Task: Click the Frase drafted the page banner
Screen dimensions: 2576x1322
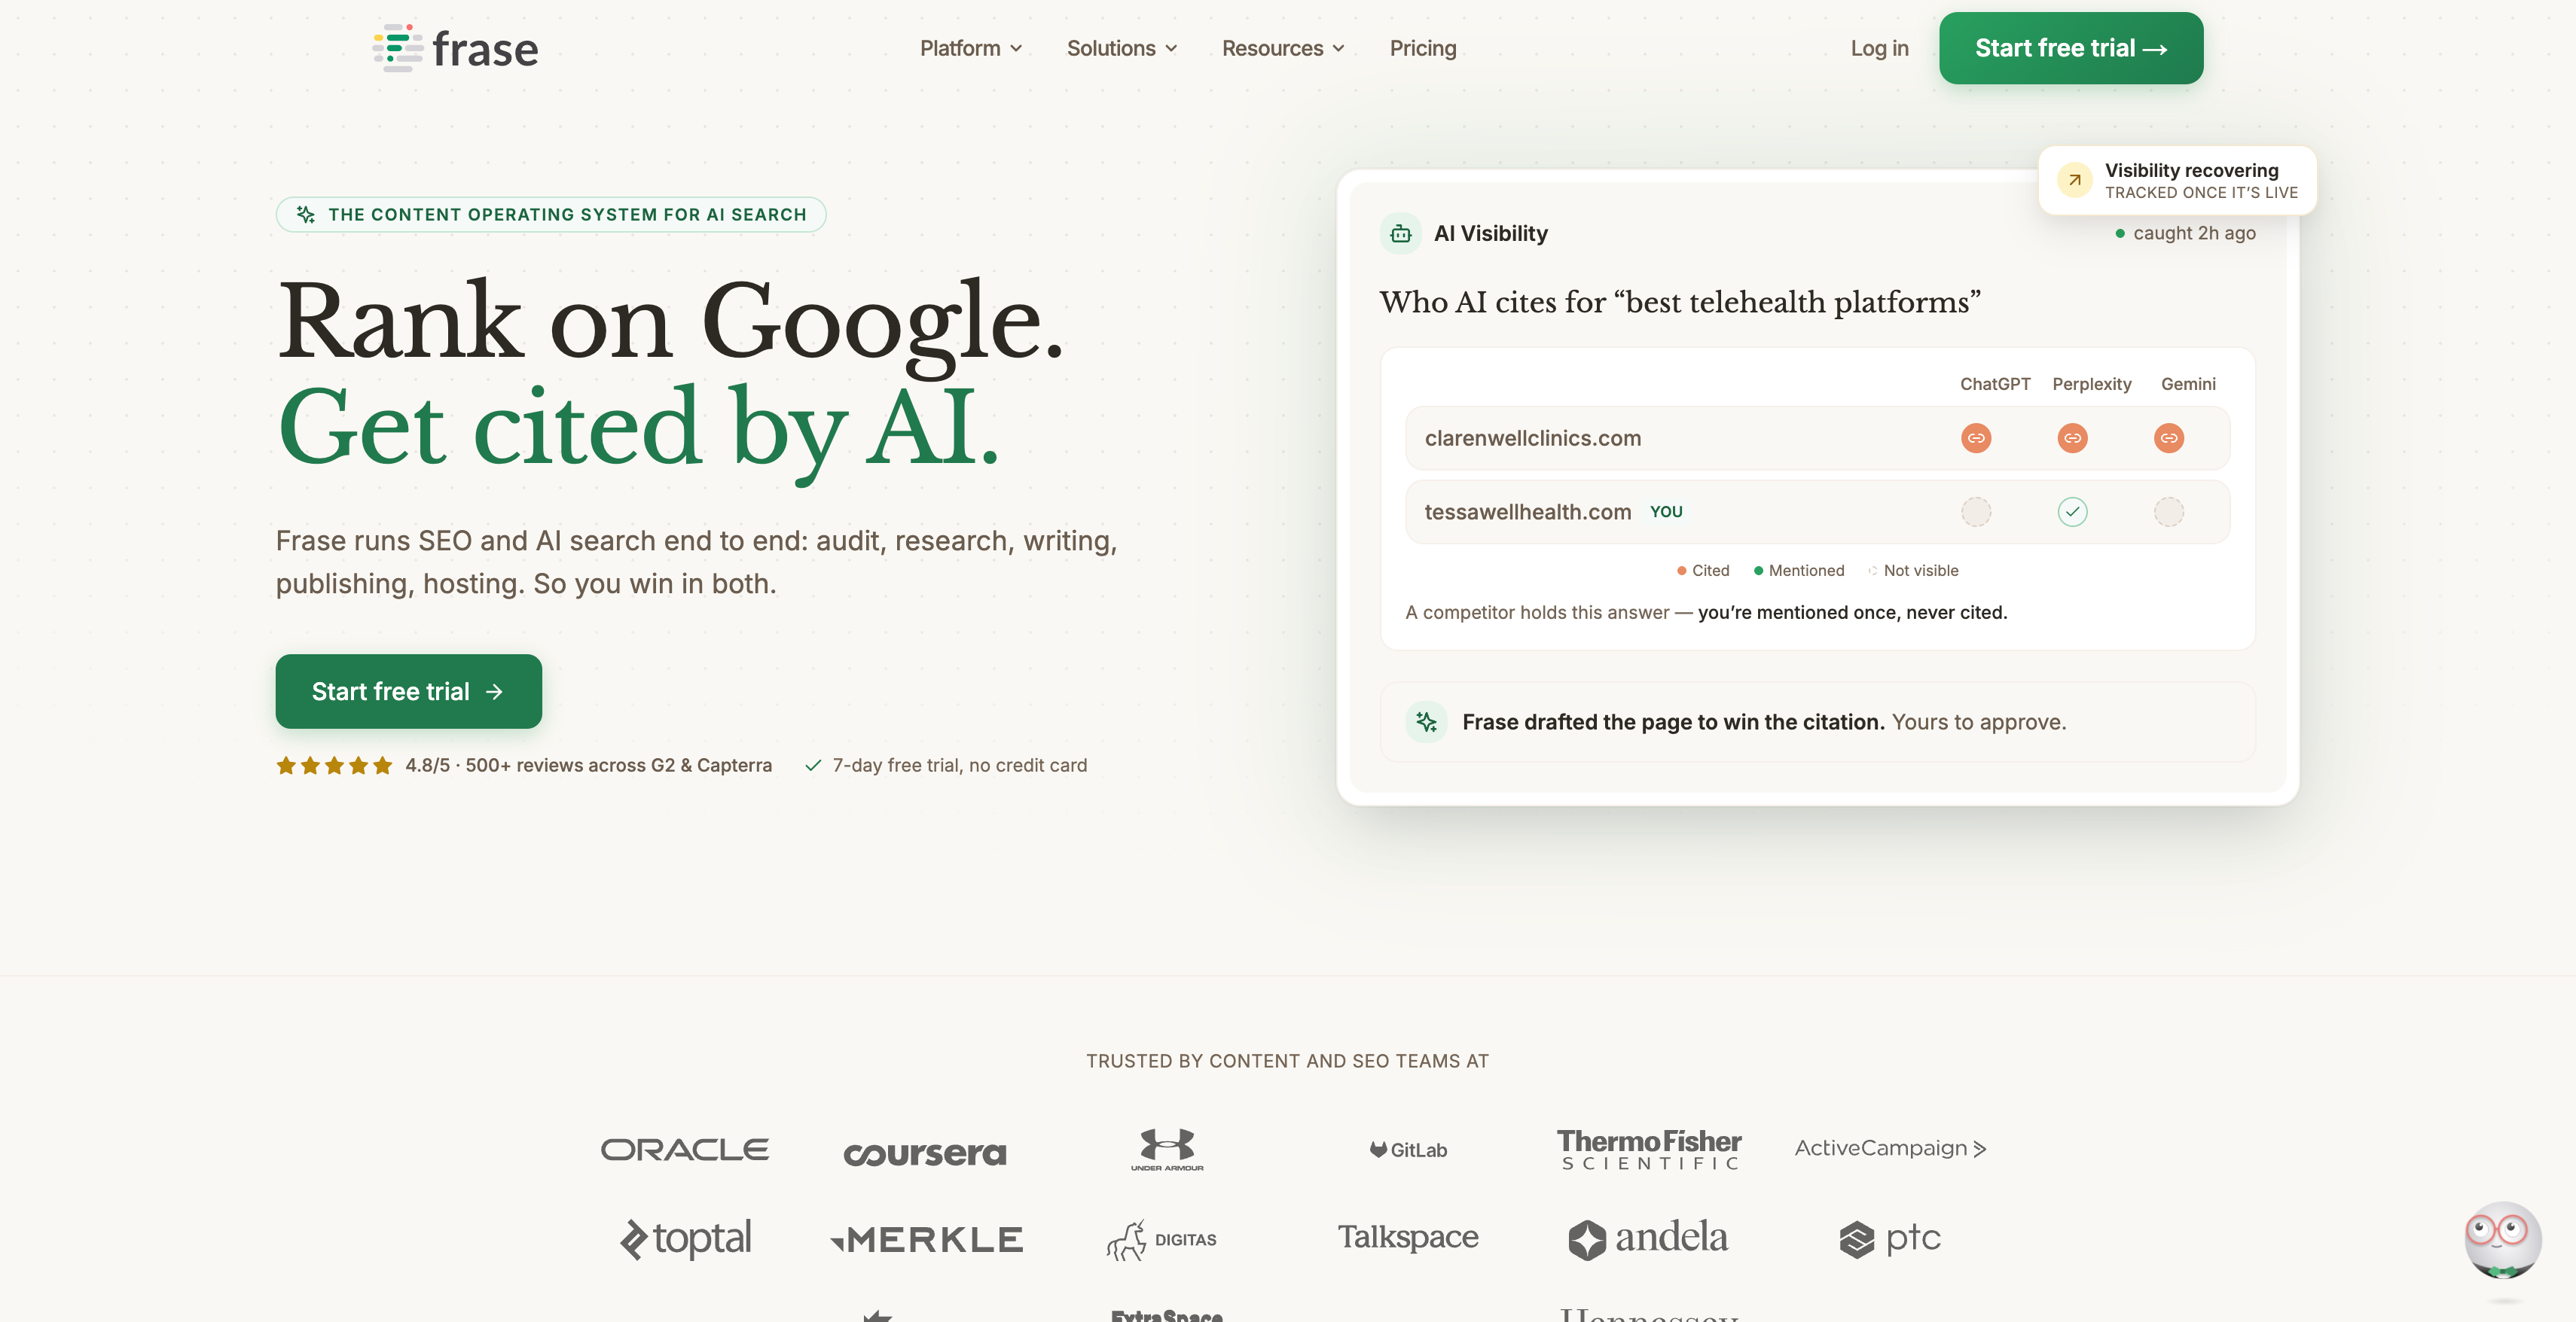Action: 1818,721
